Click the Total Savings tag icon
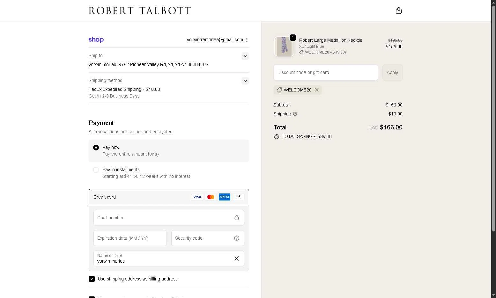496x298 pixels. (x=277, y=136)
